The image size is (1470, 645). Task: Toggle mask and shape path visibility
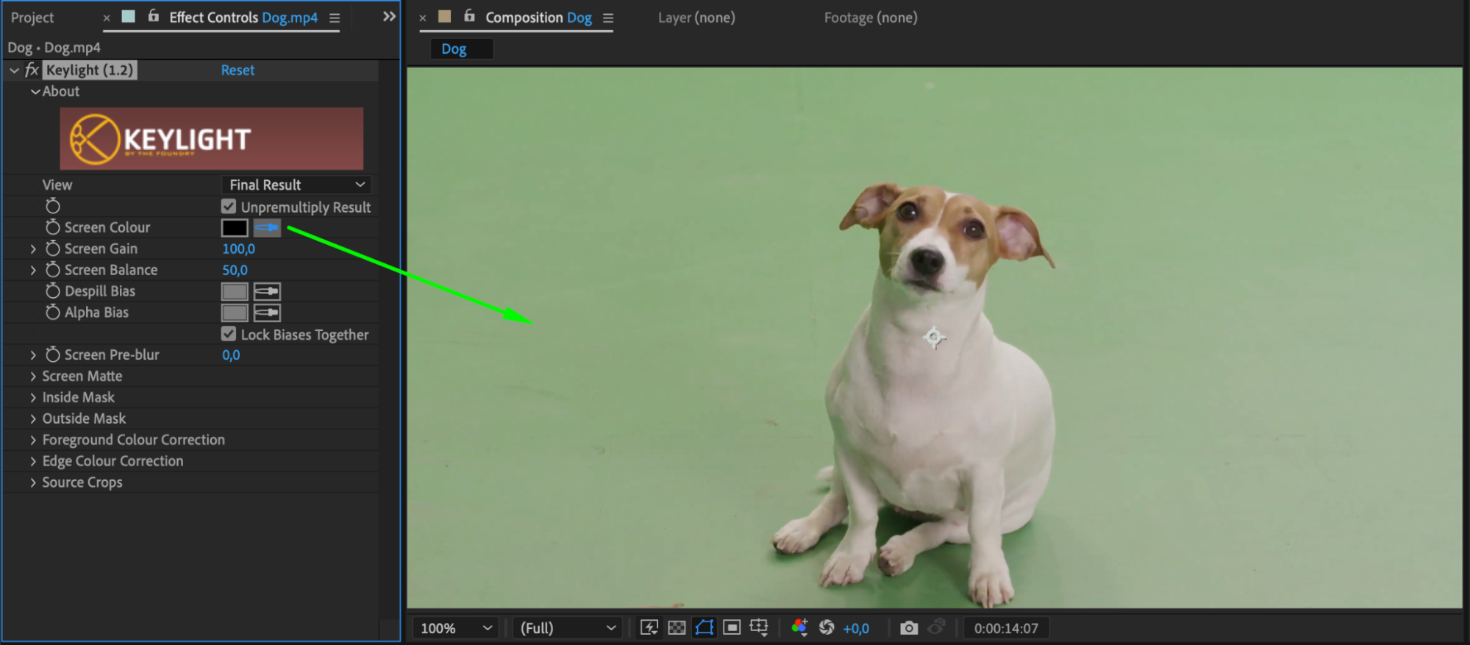point(704,628)
